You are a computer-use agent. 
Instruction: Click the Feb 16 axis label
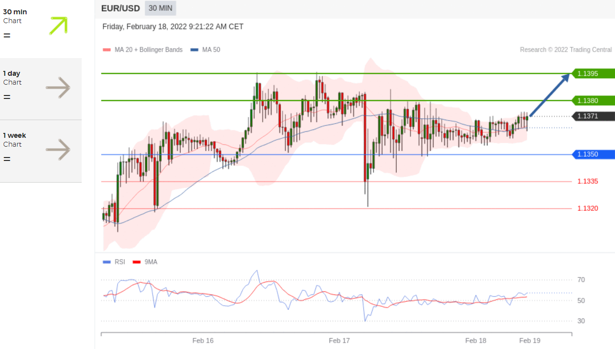[203, 341]
